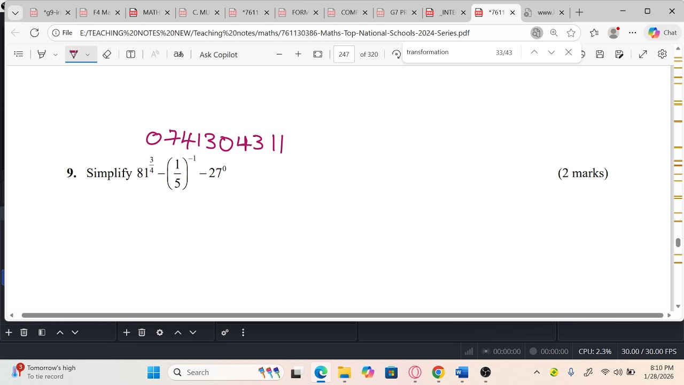Zoom out of the PDF
Image resolution: width=684 pixels, height=385 pixels.
[x=279, y=54]
